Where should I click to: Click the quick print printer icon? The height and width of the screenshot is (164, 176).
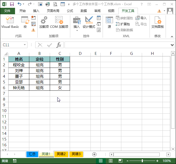pos(48,4)
